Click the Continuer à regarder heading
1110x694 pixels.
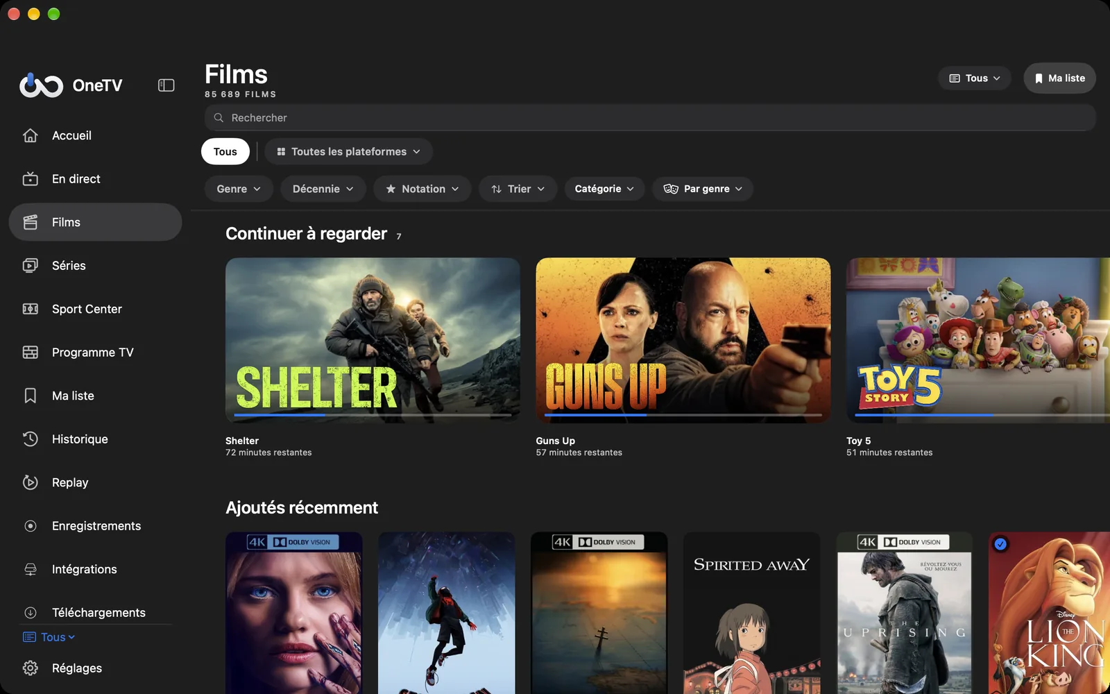coord(306,234)
